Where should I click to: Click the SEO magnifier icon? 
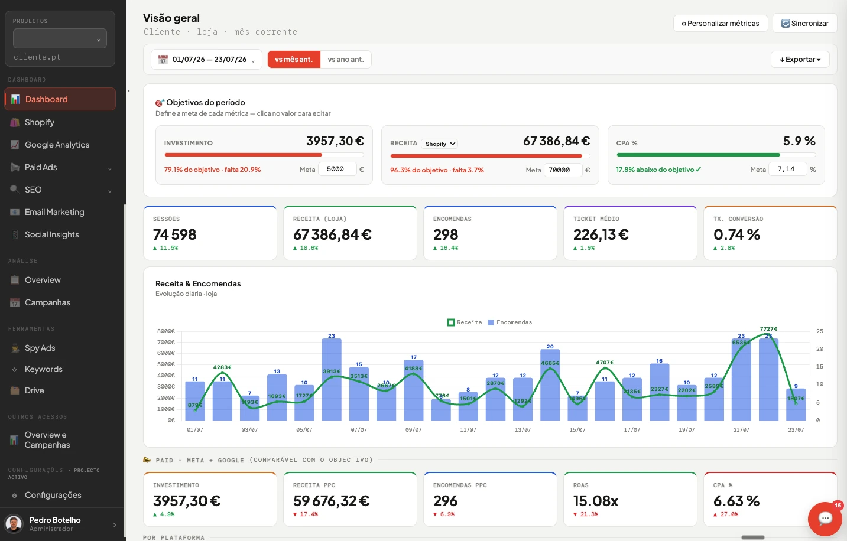coord(15,190)
